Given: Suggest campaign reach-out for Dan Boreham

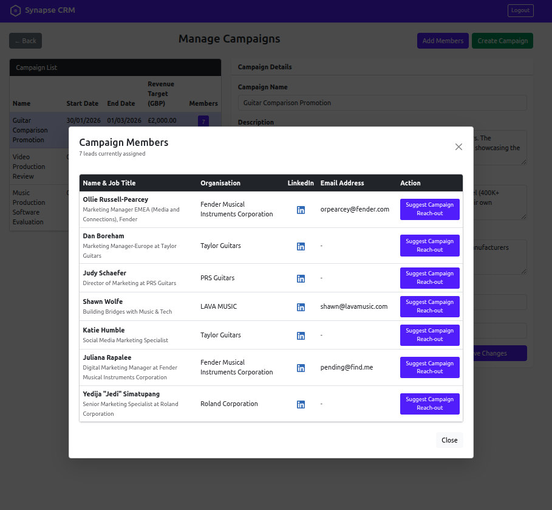Looking at the screenshot, I should point(429,246).
